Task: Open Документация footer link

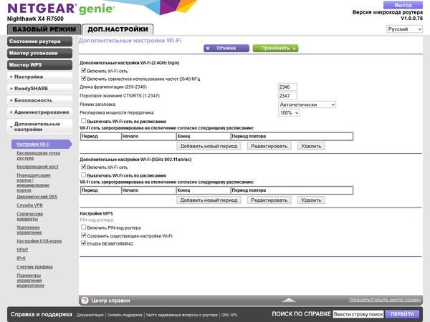Action: click(90, 315)
